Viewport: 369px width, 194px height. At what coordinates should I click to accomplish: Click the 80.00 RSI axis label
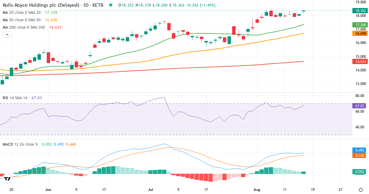360,95
